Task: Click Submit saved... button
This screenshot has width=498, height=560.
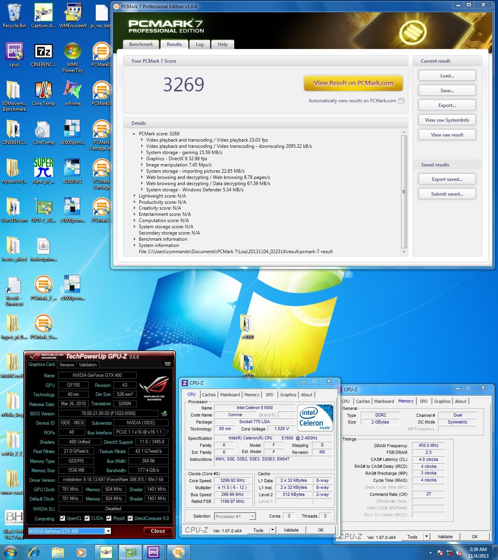Action: [447, 194]
